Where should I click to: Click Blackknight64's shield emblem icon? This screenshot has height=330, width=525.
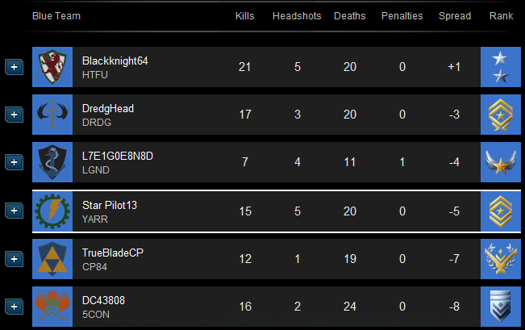pyautogui.click(x=52, y=67)
